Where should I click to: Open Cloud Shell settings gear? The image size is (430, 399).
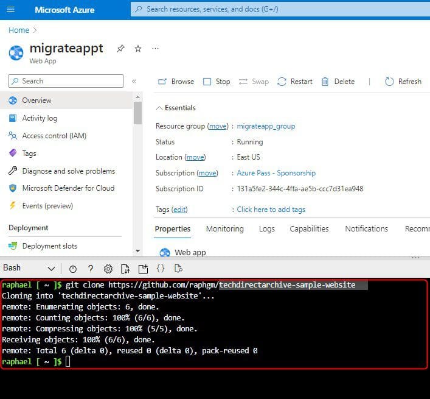pos(108,269)
